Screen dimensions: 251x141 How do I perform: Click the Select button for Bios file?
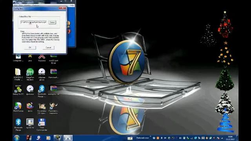[x=52, y=22]
